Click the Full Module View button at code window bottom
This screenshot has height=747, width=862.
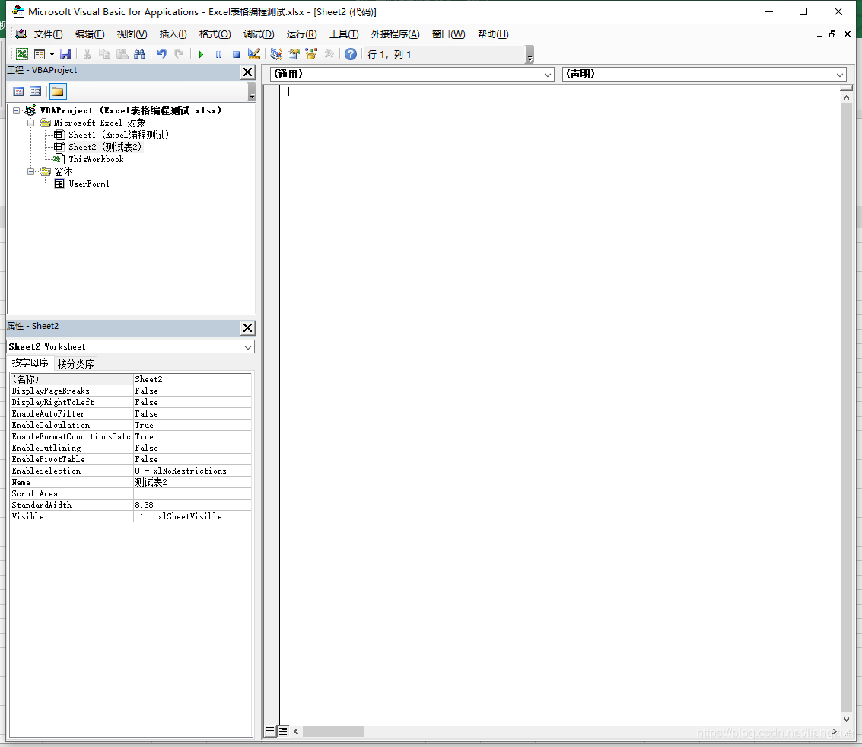282,730
